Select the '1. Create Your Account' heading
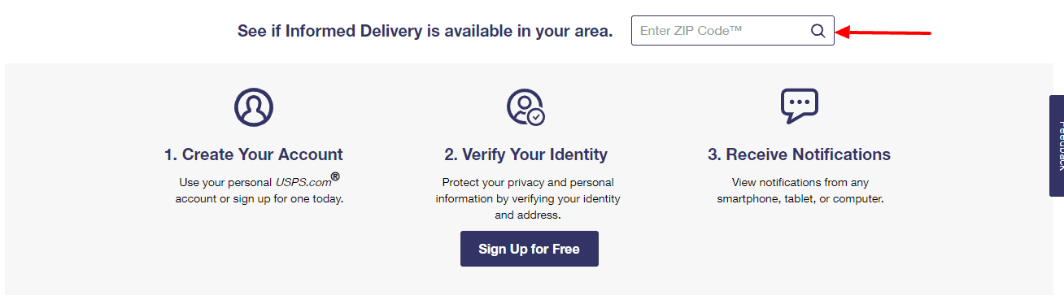Viewport: 1064px width, 304px height. pos(254,154)
